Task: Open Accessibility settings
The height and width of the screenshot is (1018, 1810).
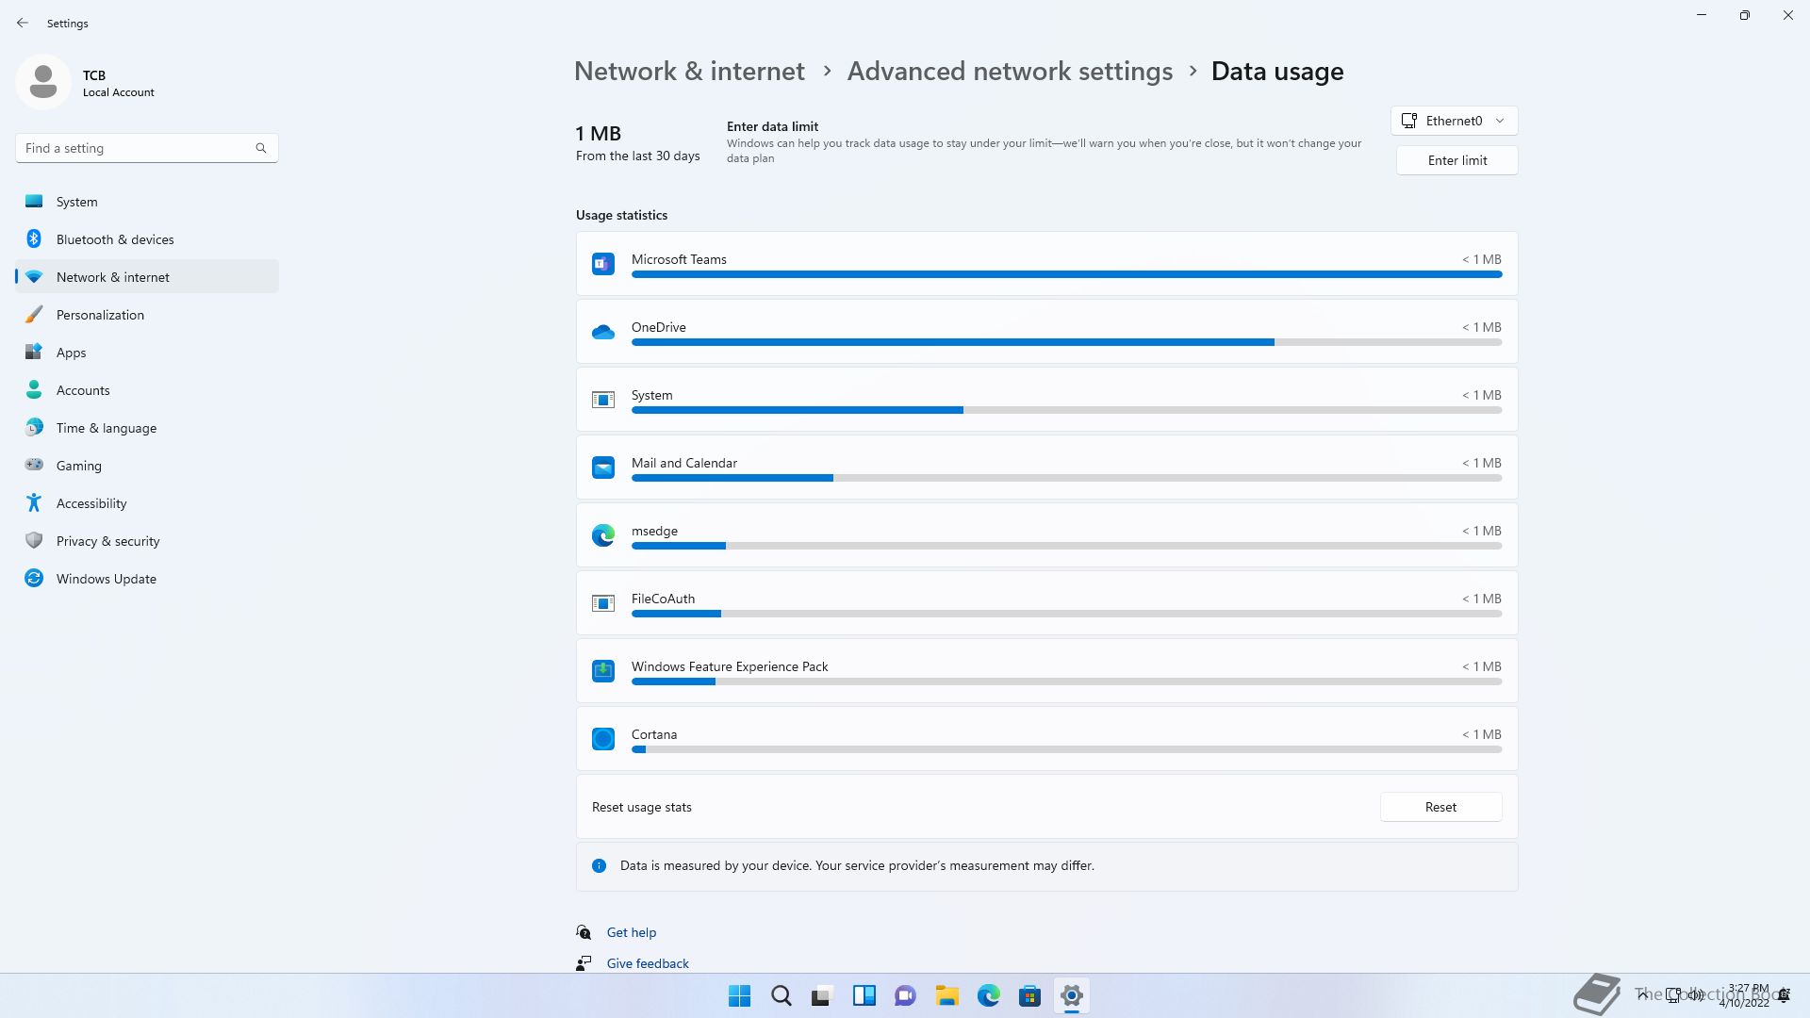Action: [147, 503]
